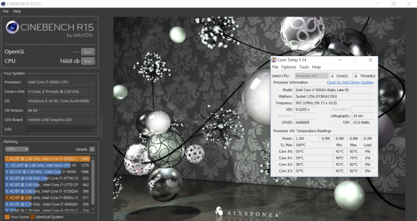Click the Your Score orange legend swatch
This screenshot has width=417, height=221.
point(7,217)
